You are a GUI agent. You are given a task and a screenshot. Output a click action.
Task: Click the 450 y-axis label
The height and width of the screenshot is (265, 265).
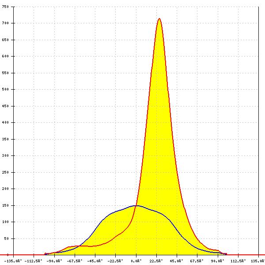(5, 106)
